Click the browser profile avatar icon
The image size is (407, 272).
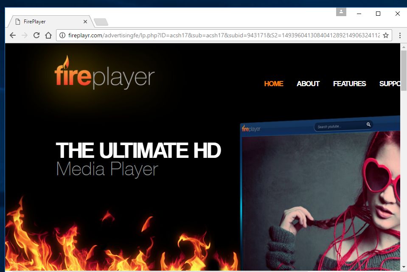point(341,11)
